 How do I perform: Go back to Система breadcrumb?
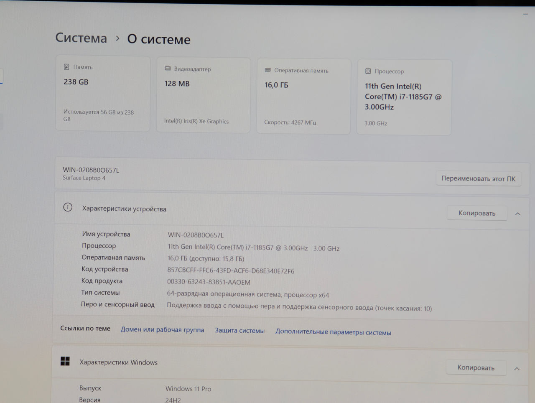pos(81,38)
